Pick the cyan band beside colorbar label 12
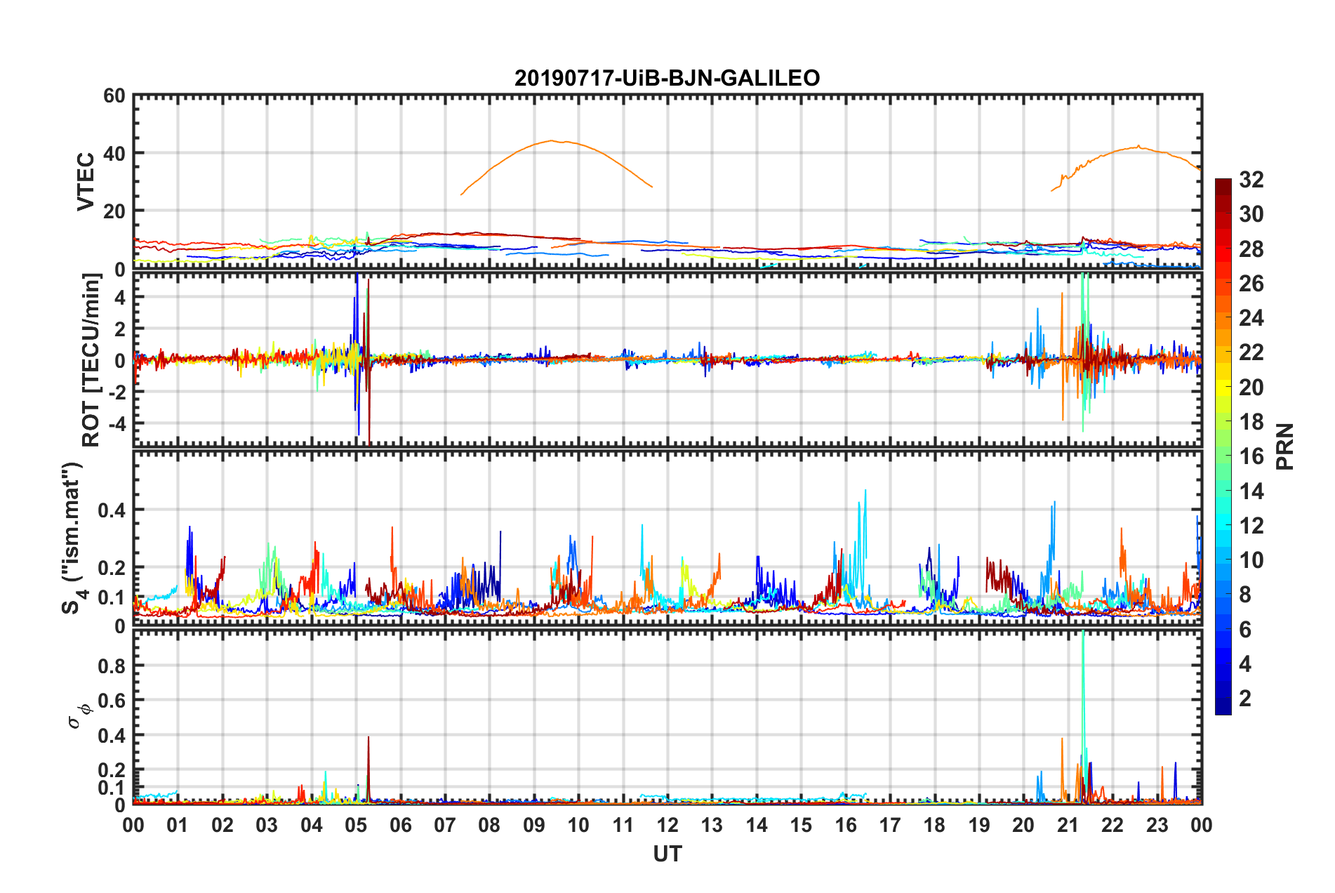 tap(1223, 525)
